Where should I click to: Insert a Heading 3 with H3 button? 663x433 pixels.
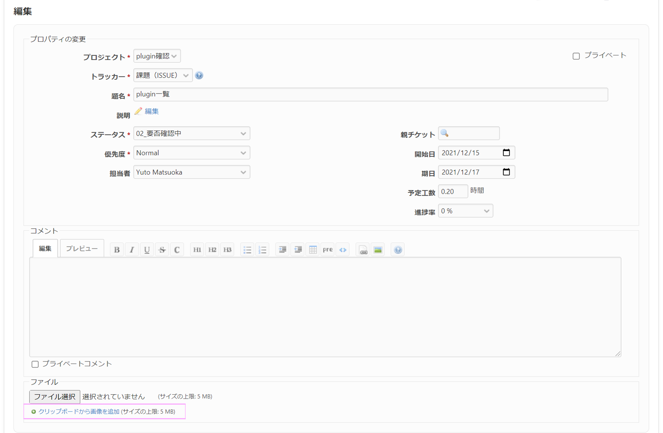227,250
